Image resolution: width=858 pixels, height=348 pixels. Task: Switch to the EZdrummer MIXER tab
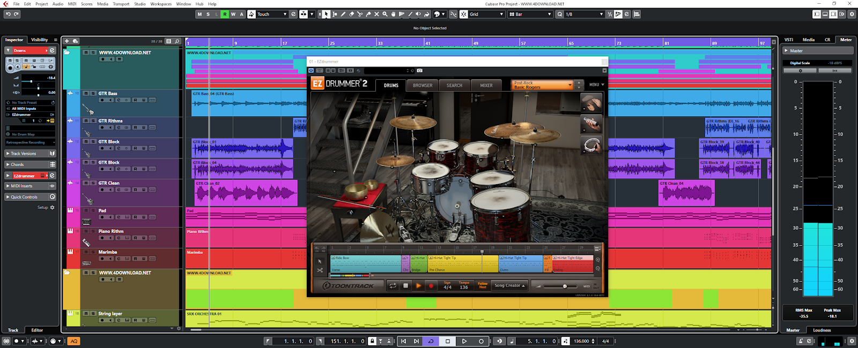tap(486, 85)
